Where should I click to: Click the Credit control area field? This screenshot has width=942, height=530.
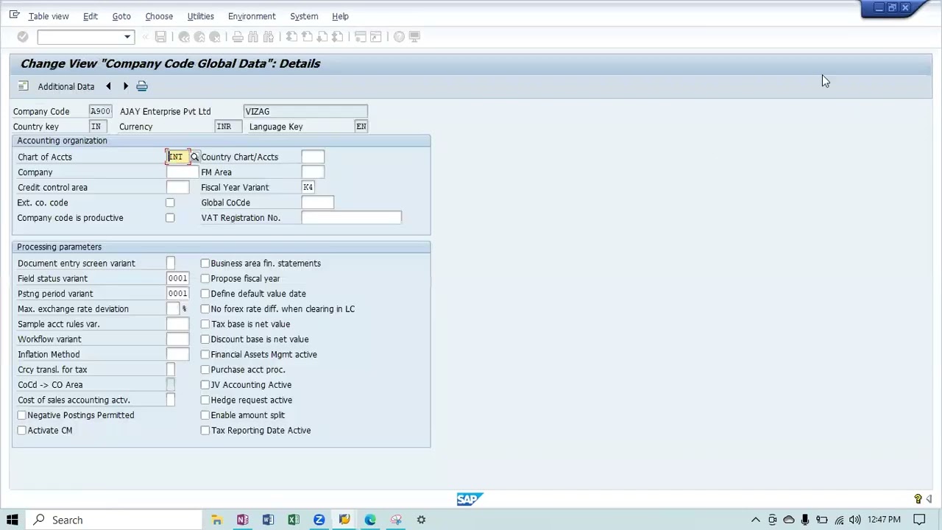coord(177,187)
